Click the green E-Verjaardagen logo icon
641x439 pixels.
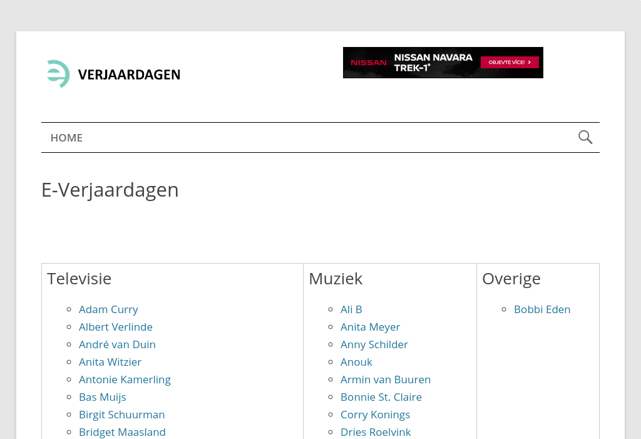[x=58, y=74]
